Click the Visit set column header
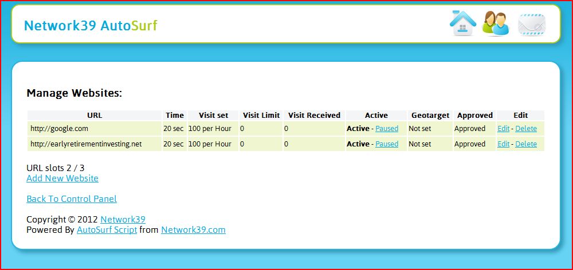The height and width of the screenshot is (270, 573). pos(213,116)
